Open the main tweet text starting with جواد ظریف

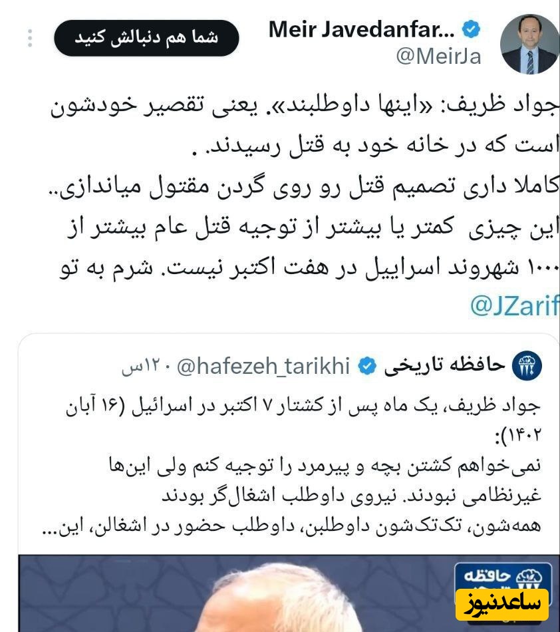click(304, 186)
